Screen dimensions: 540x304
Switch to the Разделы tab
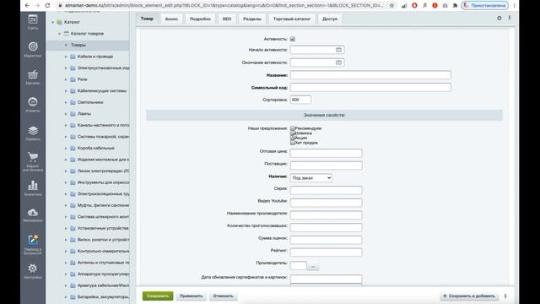click(252, 19)
